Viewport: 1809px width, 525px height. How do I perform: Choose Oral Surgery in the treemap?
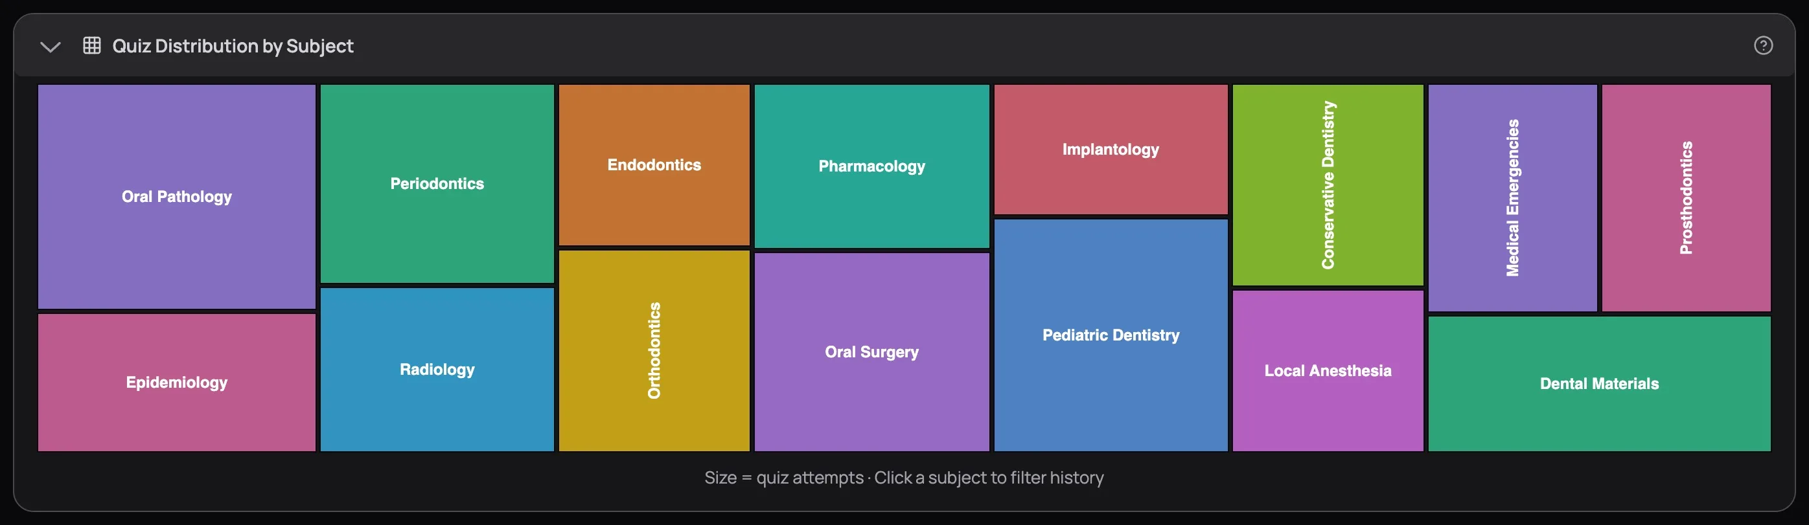[x=871, y=352]
